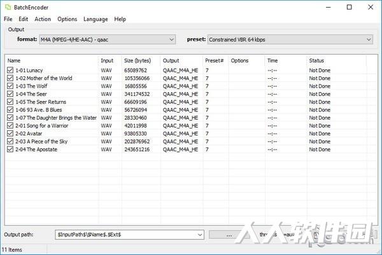The width and height of the screenshot is (382, 255).
Task: Uncheck the 1-01 Lunacy checkbox
Action: (10, 70)
